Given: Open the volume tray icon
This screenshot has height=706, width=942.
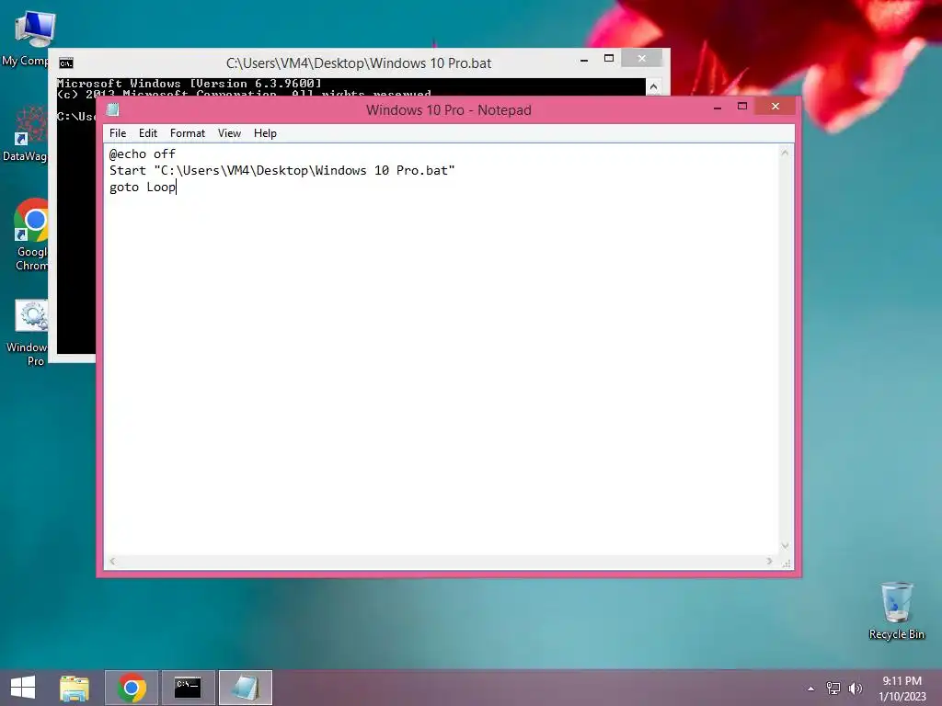Looking at the screenshot, I should [x=856, y=689].
